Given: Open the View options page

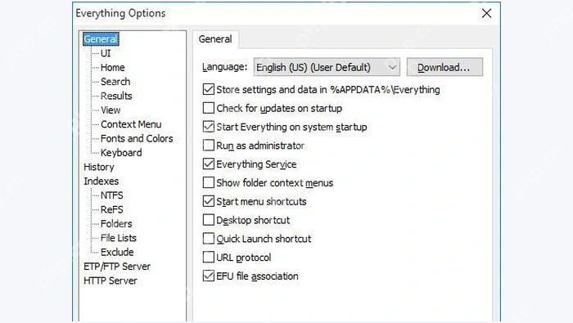Looking at the screenshot, I should pyautogui.click(x=111, y=110).
